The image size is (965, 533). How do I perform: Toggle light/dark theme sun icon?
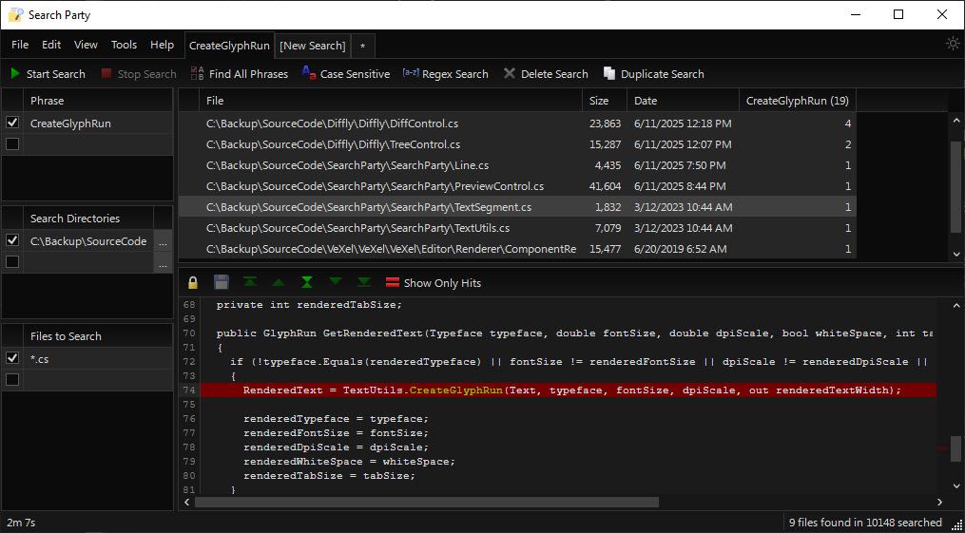[953, 44]
